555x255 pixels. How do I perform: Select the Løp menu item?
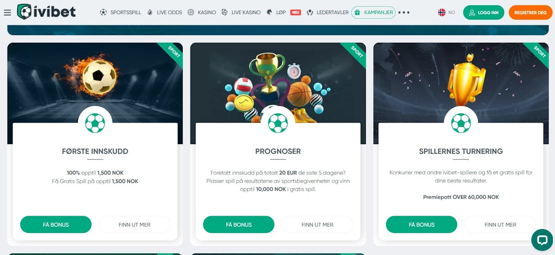[276, 12]
